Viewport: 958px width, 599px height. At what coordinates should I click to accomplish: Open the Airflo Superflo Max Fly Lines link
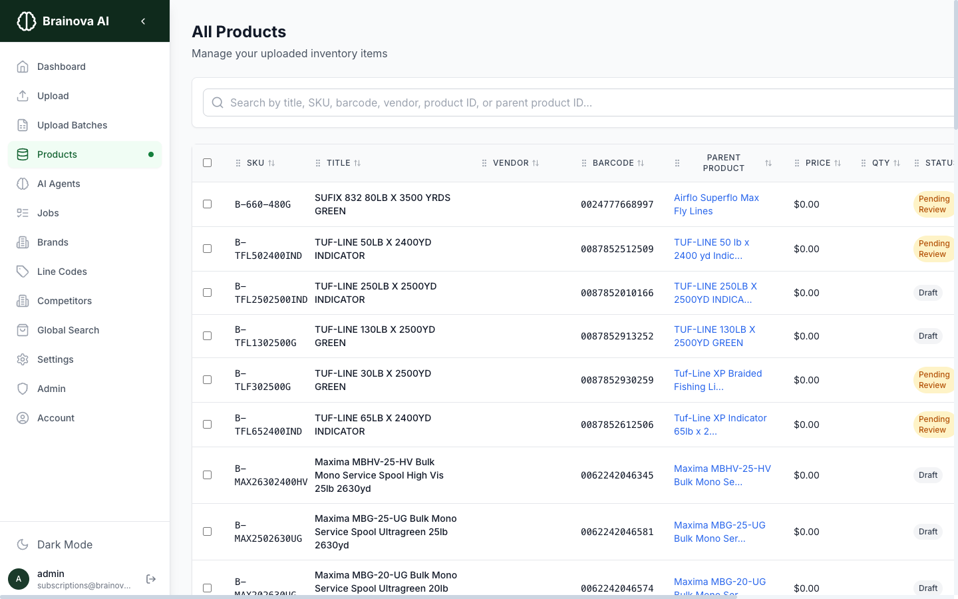pyautogui.click(x=717, y=204)
